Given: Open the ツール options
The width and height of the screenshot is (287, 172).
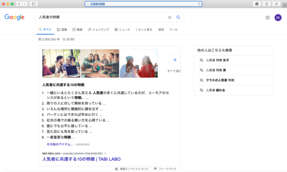Looking at the screenshot, I should coord(173,30).
